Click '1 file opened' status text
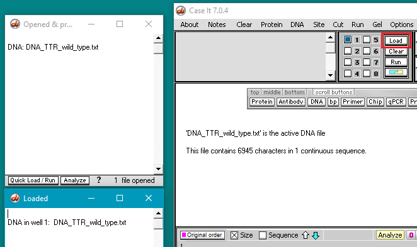This screenshot has width=417, height=247. tap(134, 180)
